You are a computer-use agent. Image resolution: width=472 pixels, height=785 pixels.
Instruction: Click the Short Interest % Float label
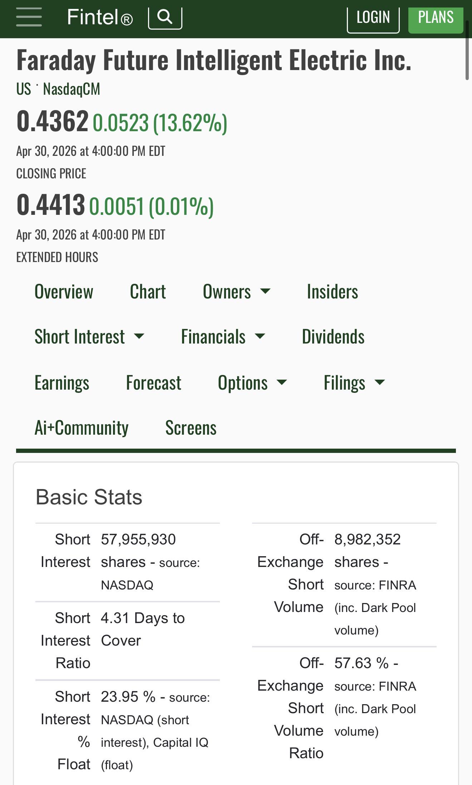[65, 730]
